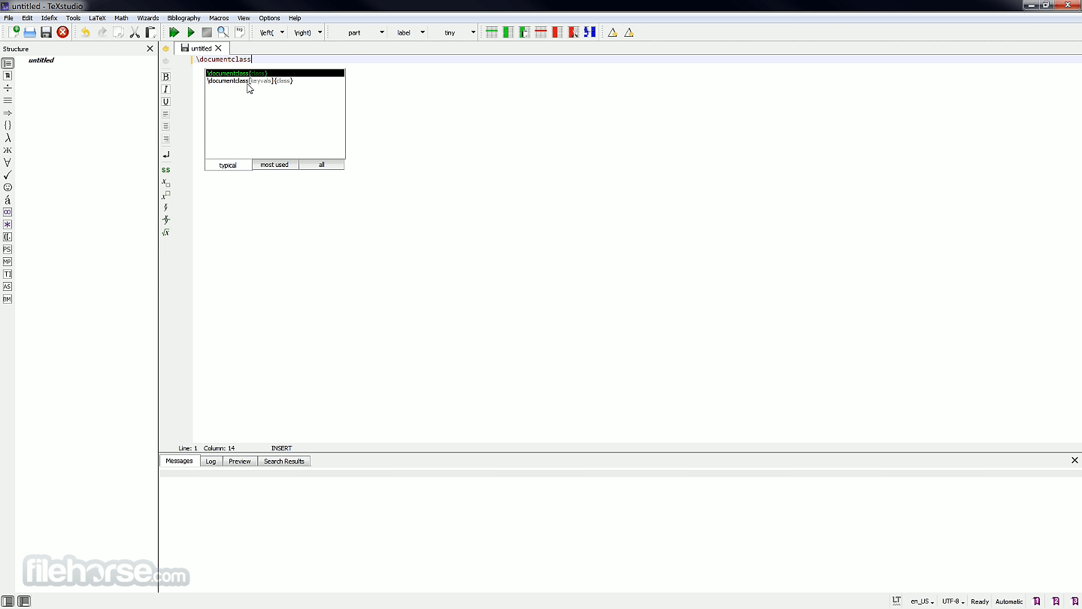Image resolution: width=1082 pixels, height=609 pixels.
Task: Remove a table column with the red column icon
Action: (x=557, y=32)
